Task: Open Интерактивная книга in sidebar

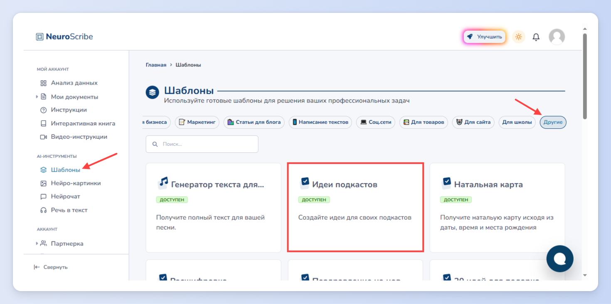Action: point(83,123)
